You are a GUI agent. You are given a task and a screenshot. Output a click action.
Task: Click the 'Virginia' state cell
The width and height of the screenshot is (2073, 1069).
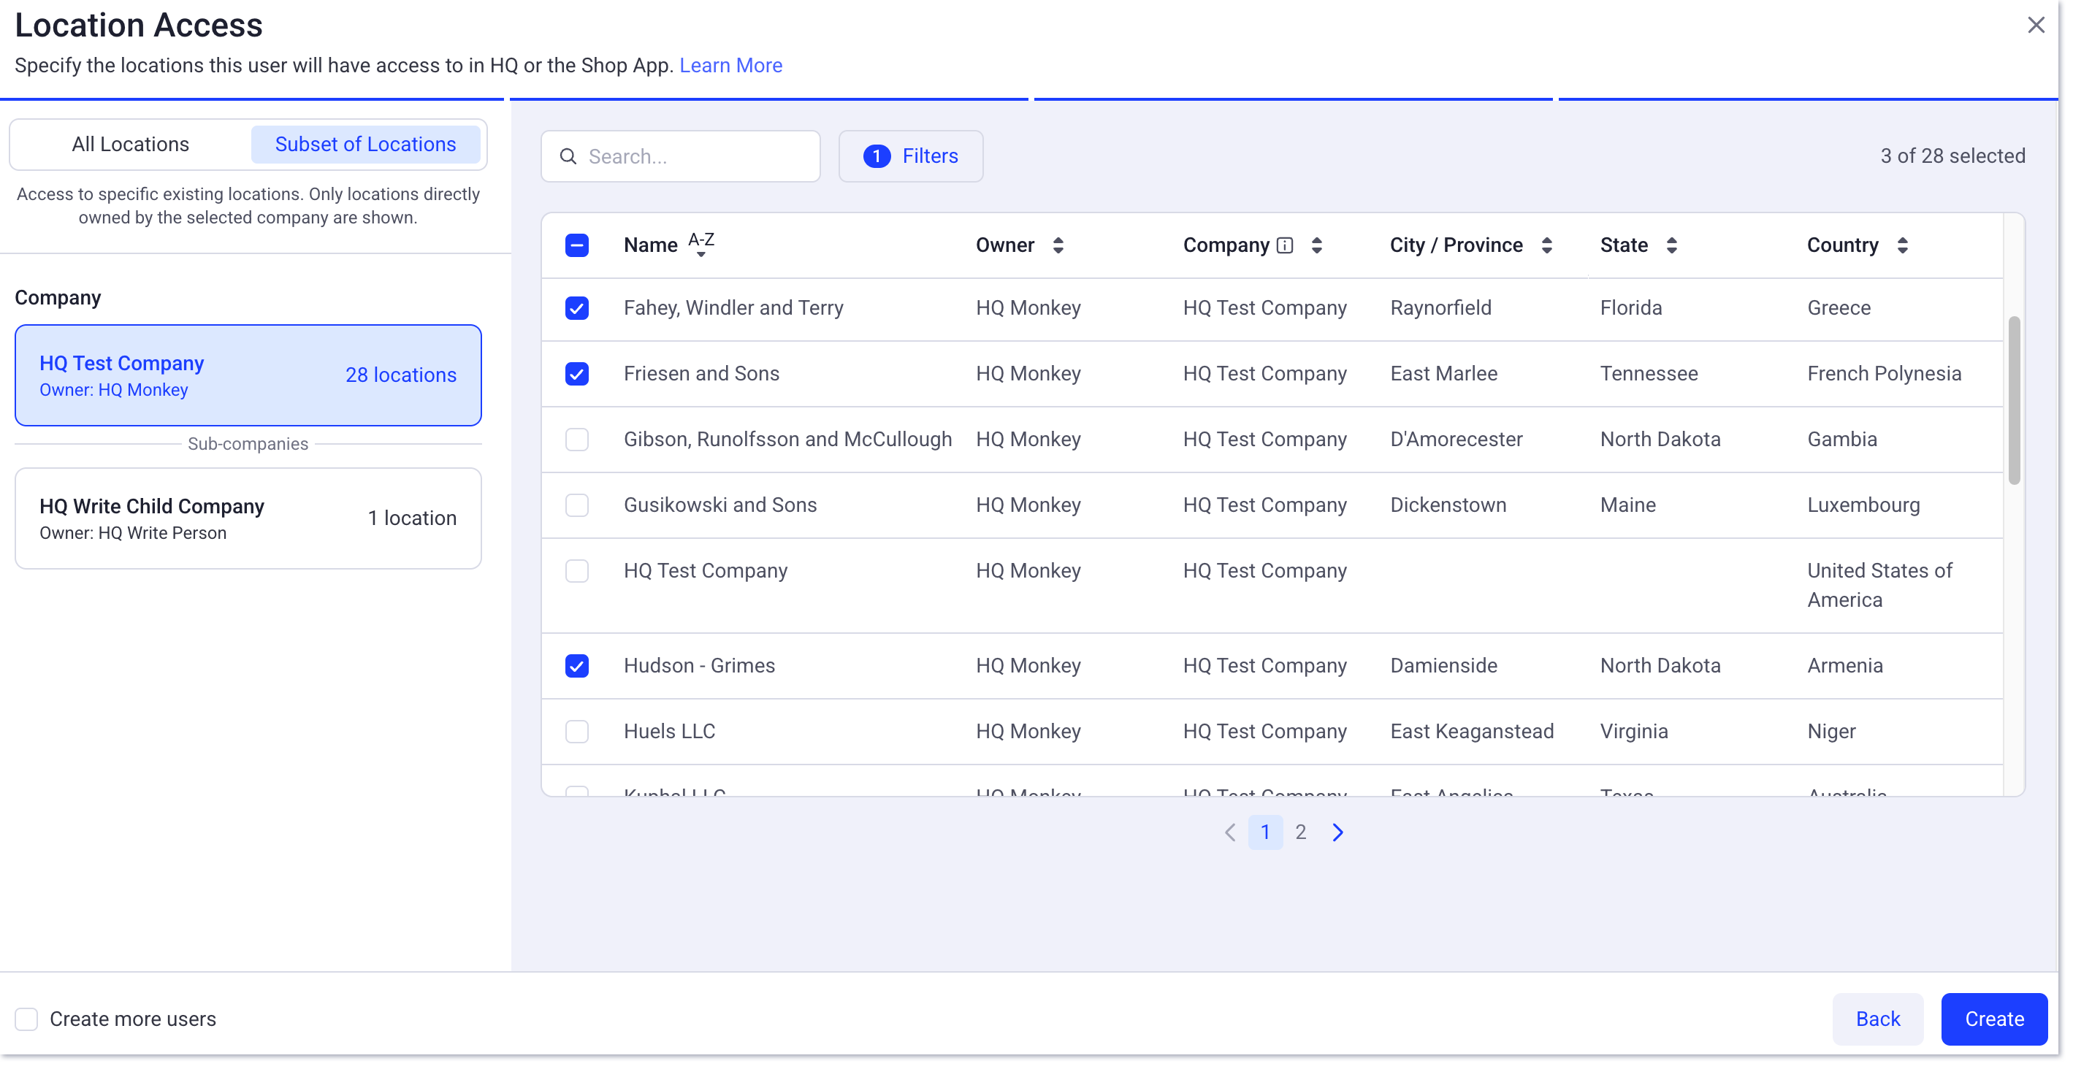(x=1633, y=732)
